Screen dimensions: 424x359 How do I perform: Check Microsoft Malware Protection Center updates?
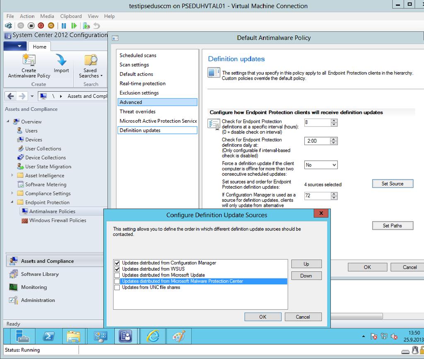coord(117,281)
